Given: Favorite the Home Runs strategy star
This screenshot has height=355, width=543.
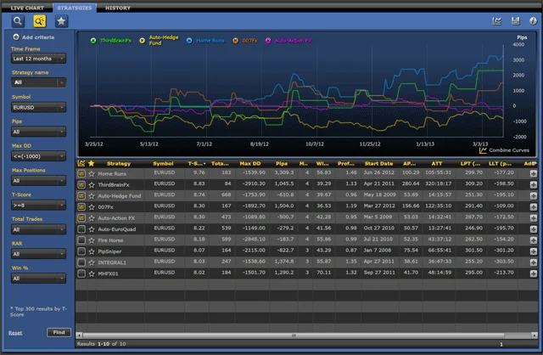Looking at the screenshot, I should (92, 174).
